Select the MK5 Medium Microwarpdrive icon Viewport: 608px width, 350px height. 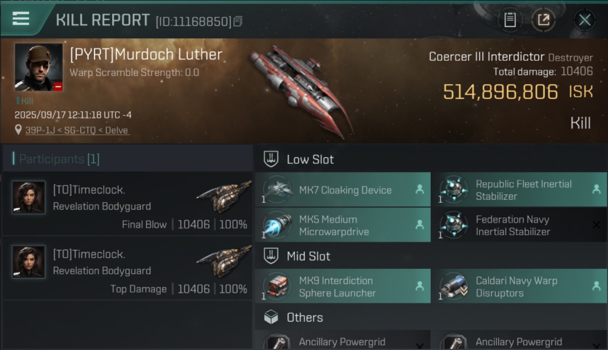coord(277,225)
